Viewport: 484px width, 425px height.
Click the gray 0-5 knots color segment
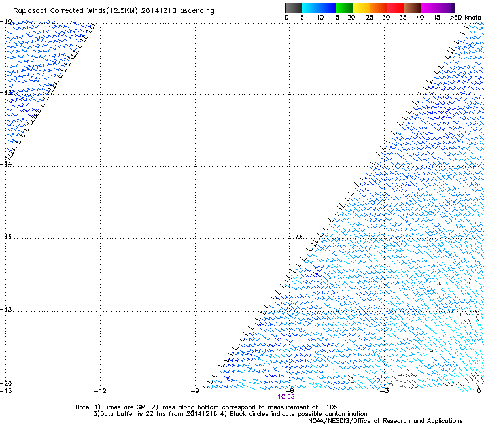293,8
